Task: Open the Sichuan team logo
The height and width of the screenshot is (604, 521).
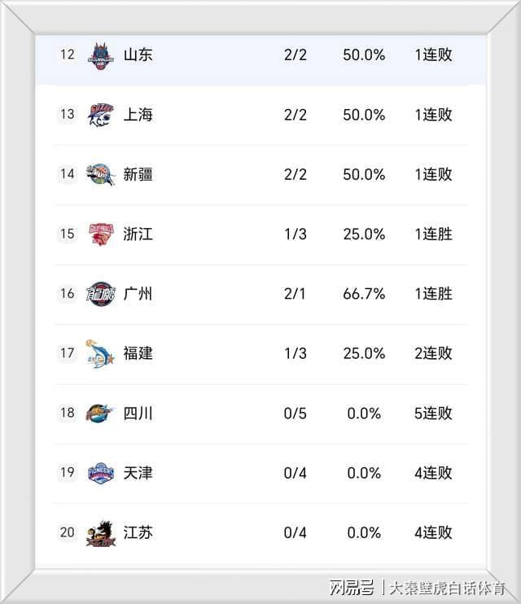Action: click(x=101, y=414)
